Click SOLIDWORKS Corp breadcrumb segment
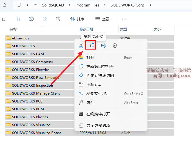The image size is (192, 143). pyautogui.click(x=127, y=5)
